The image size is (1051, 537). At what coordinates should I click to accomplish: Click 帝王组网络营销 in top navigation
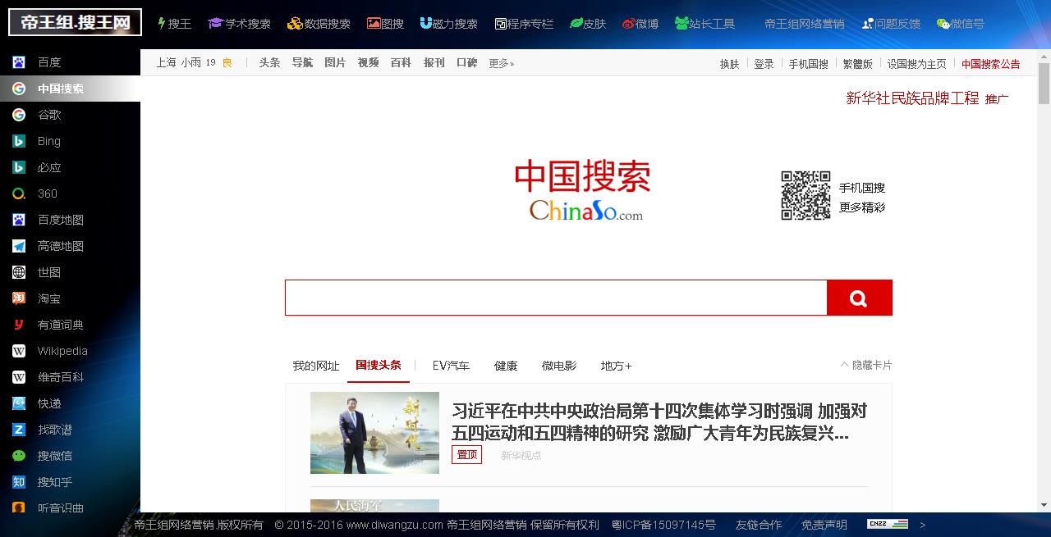coord(804,24)
